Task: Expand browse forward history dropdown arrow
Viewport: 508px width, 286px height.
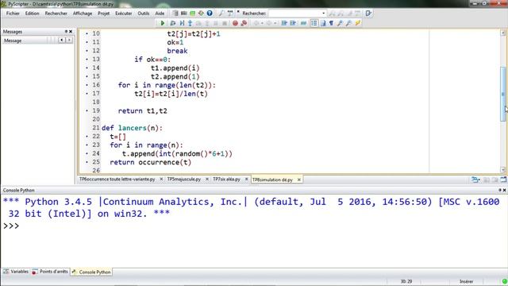Action: point(275,23)
